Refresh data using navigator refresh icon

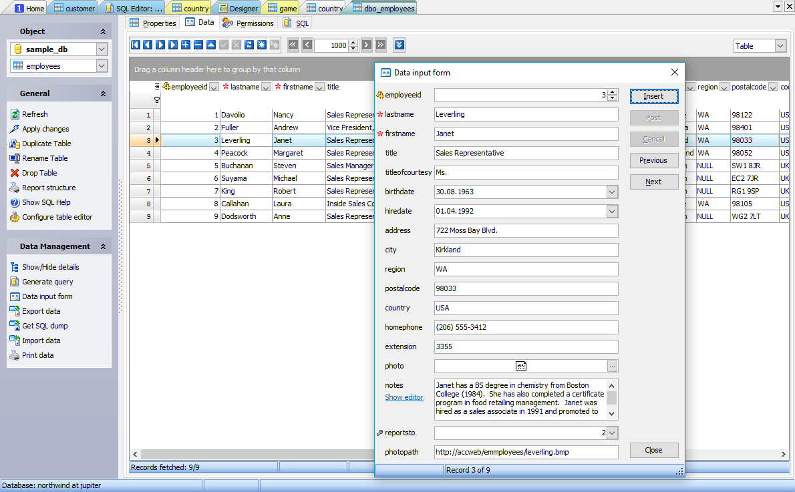coord(249,45)
